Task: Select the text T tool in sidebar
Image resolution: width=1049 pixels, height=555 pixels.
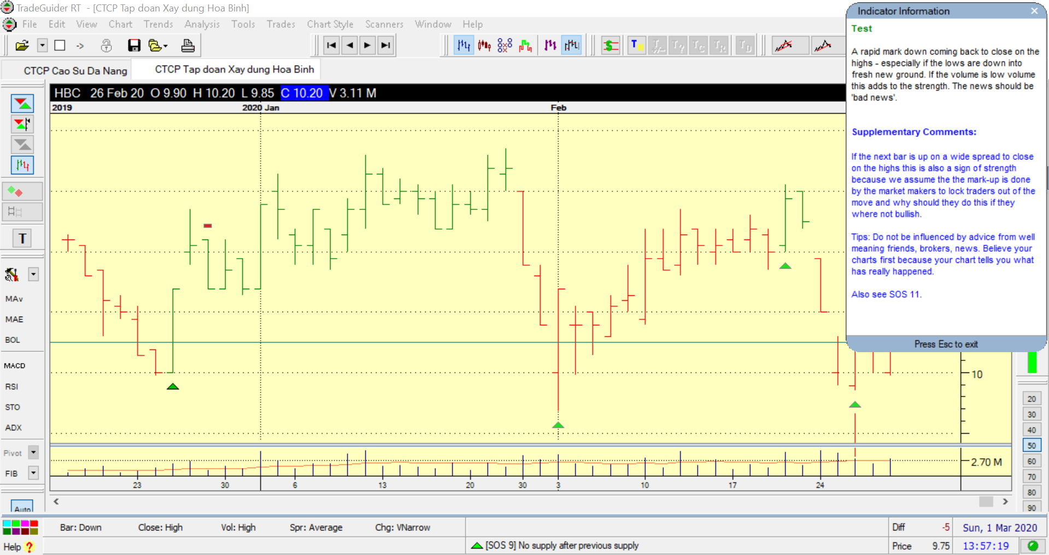Action: pyautogui.click(x=22, y=238)
